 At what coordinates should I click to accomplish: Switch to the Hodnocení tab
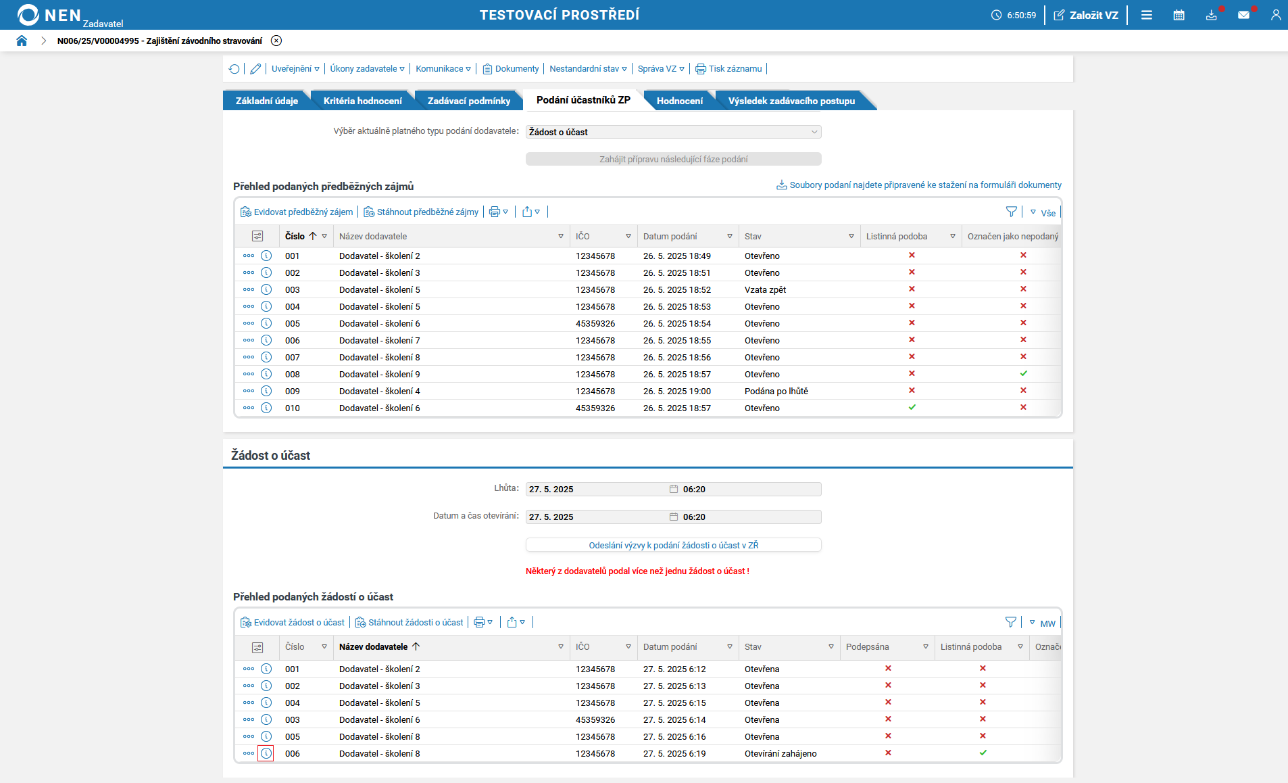click(x=679, y=101)
